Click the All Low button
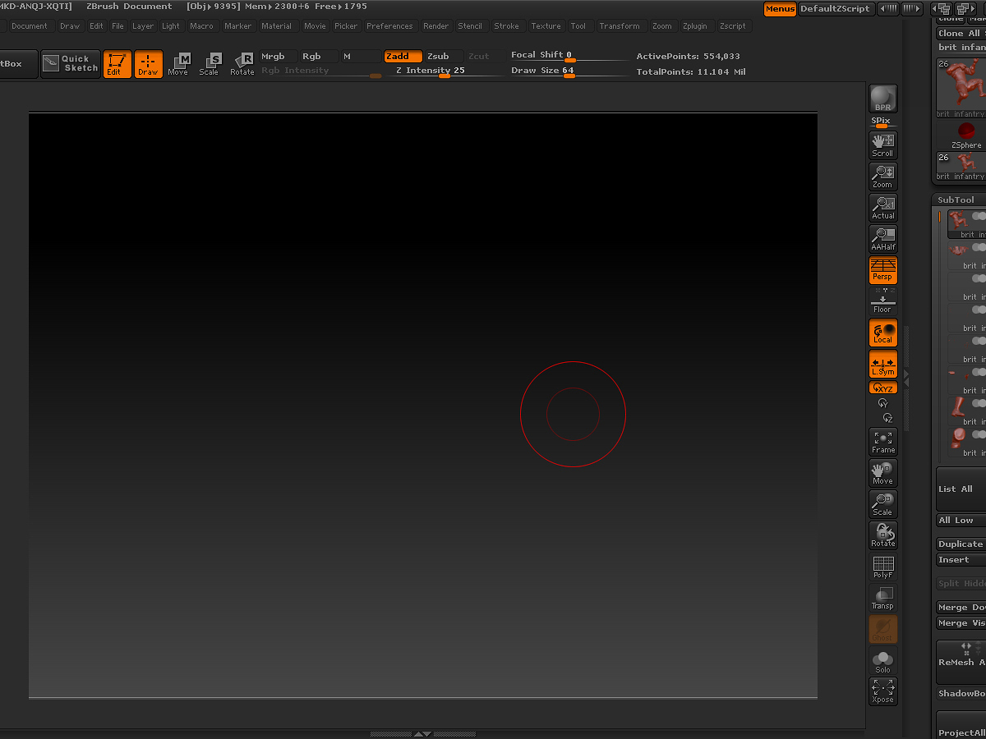Image resolution: width=986 pixels, height=739 pixels. 961,521
